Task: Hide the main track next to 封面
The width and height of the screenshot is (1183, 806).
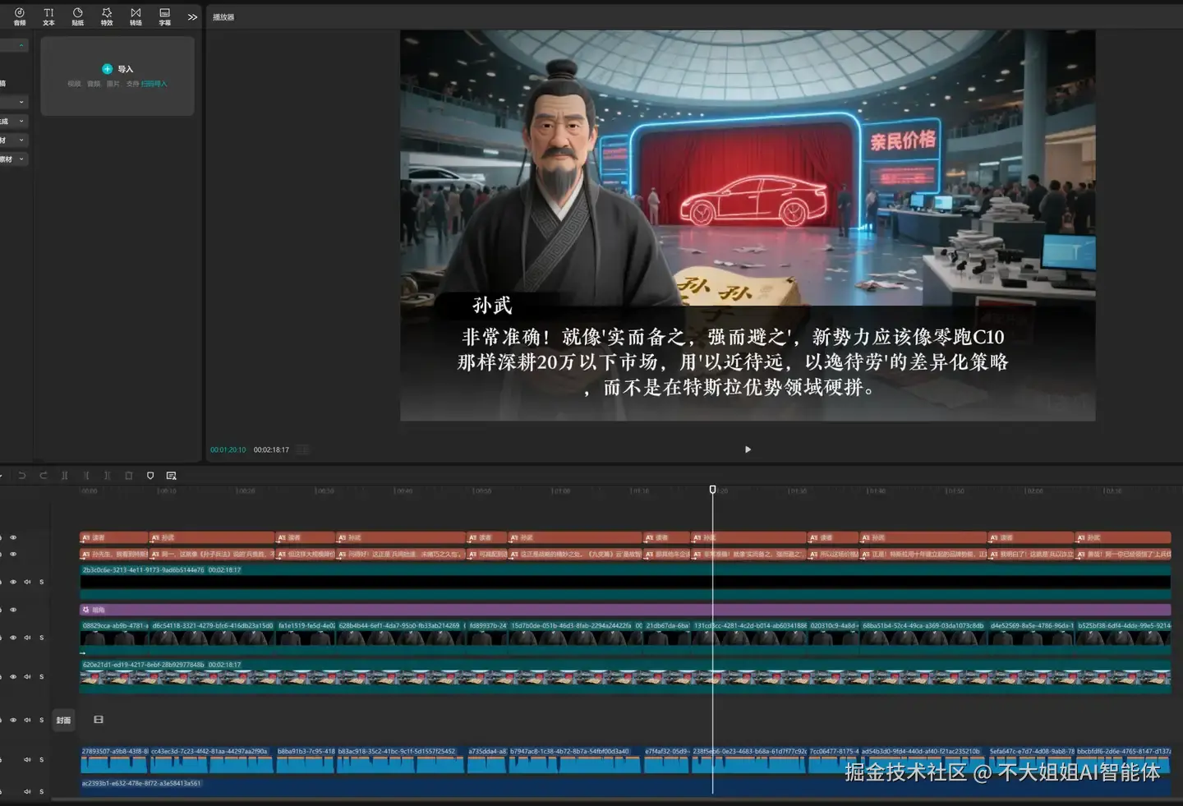Action: 13,720
